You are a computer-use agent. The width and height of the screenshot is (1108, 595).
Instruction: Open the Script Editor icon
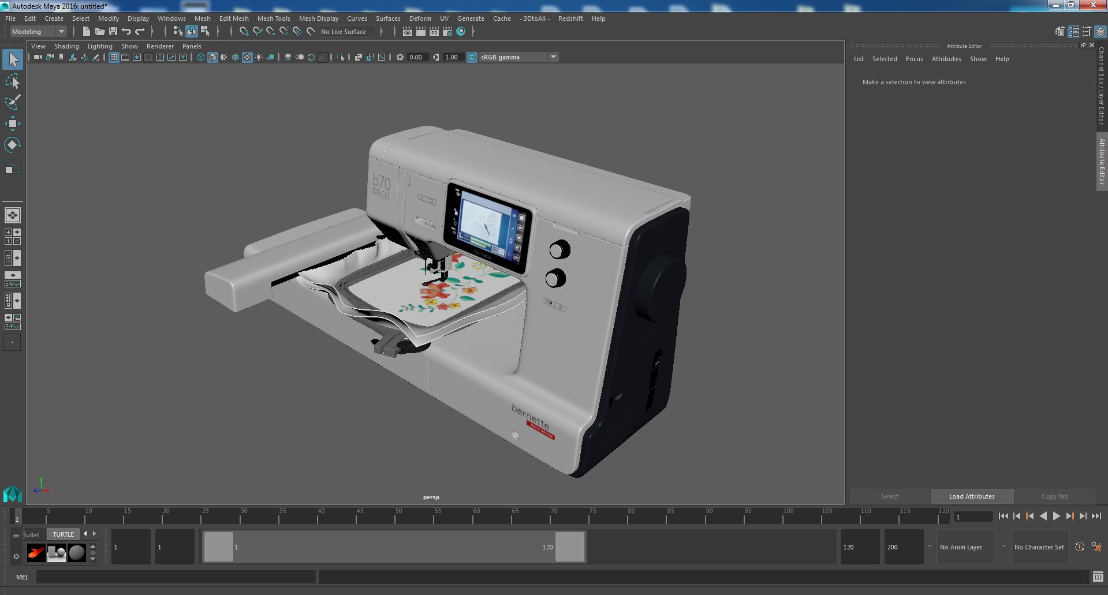[1098, 577]
